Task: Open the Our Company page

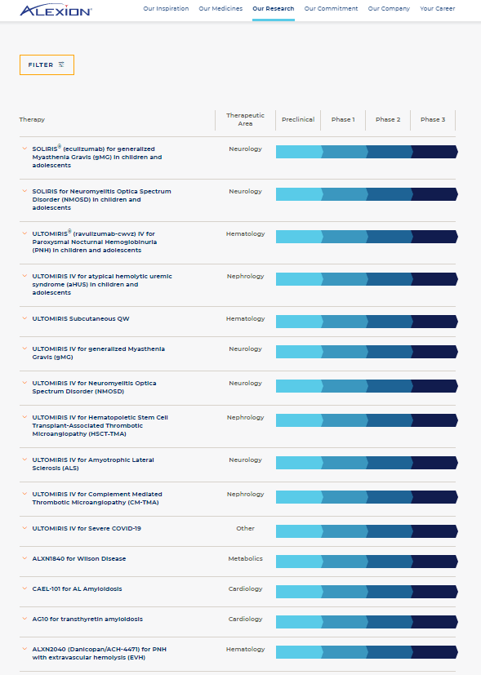Action: click(x=388, y=9)
